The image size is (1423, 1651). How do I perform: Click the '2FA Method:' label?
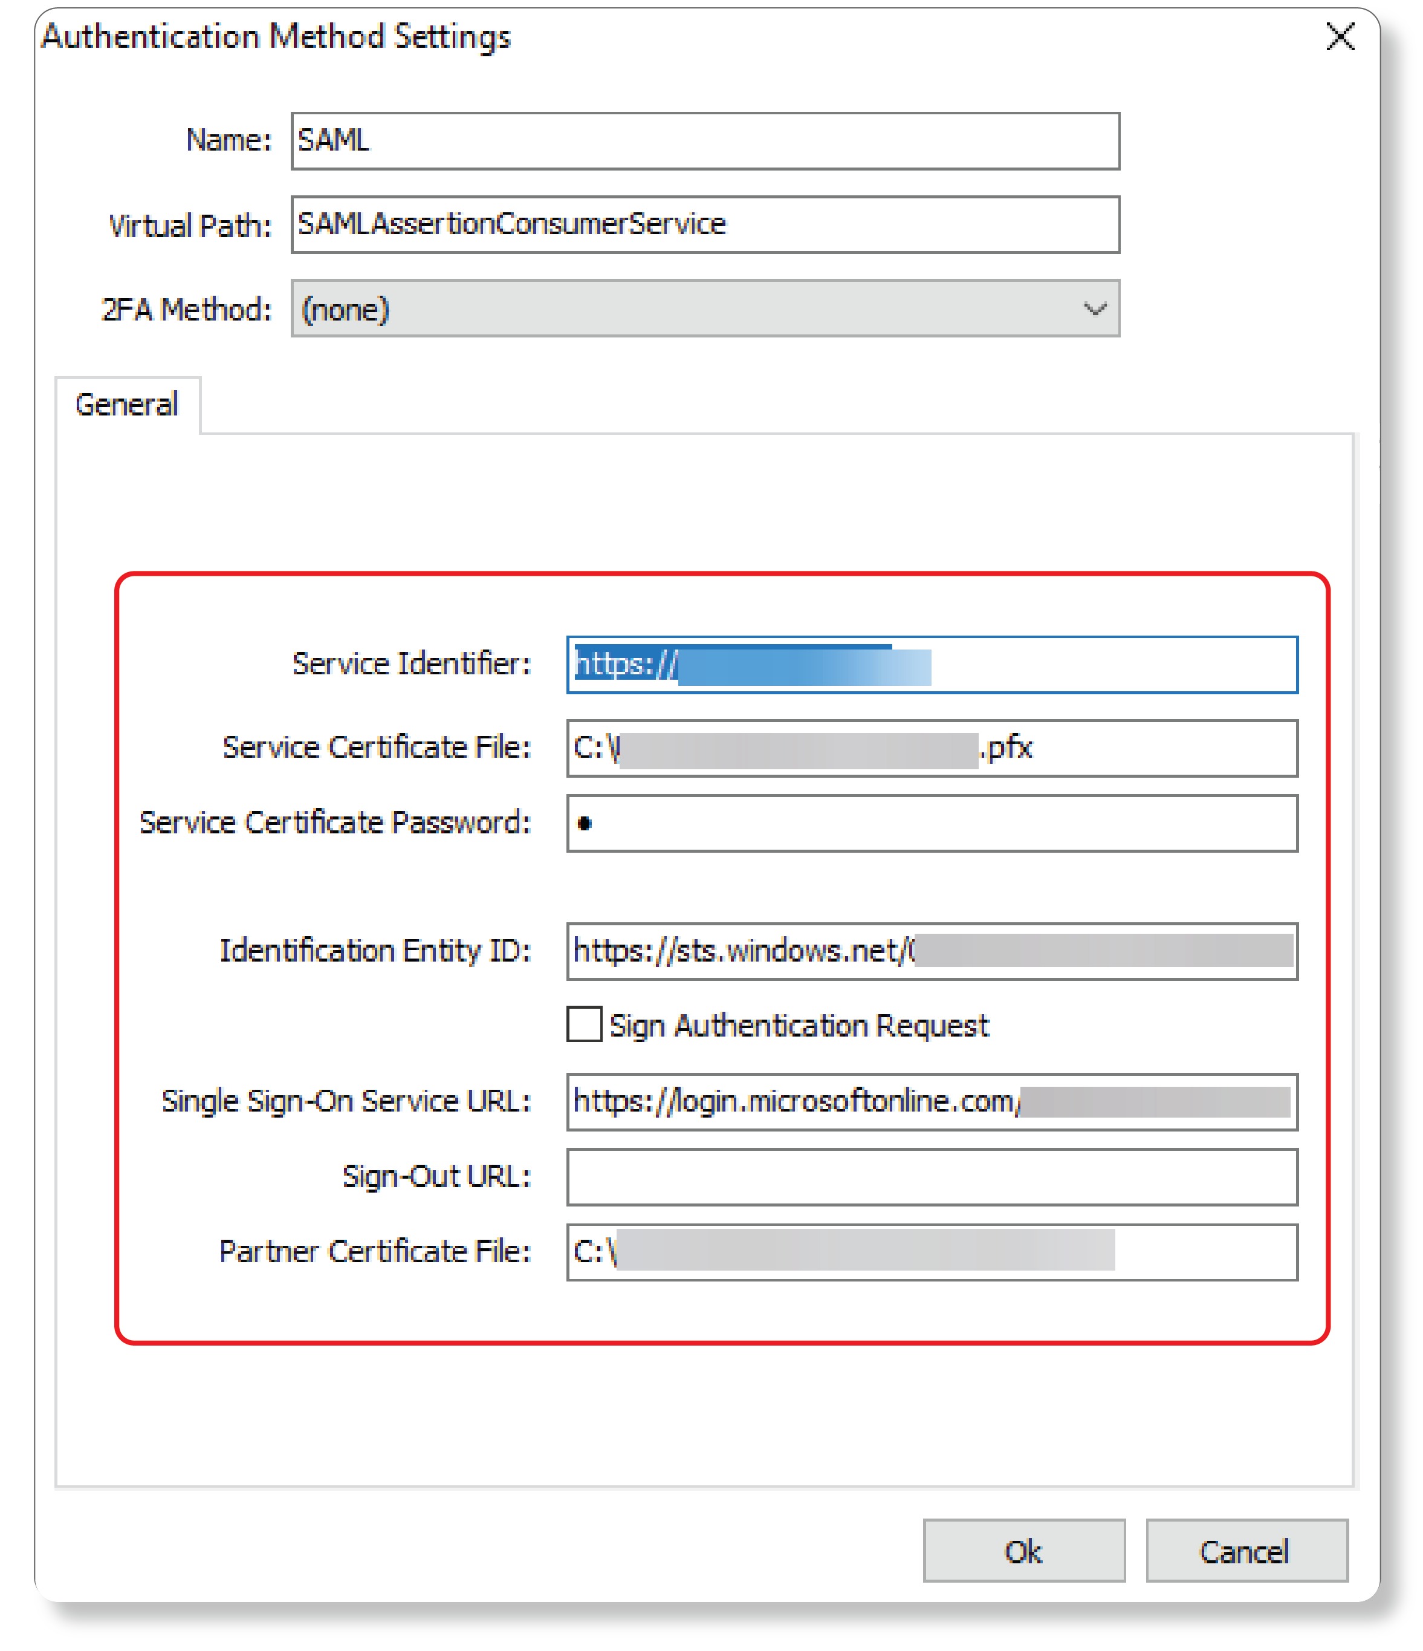pos(186,309)
